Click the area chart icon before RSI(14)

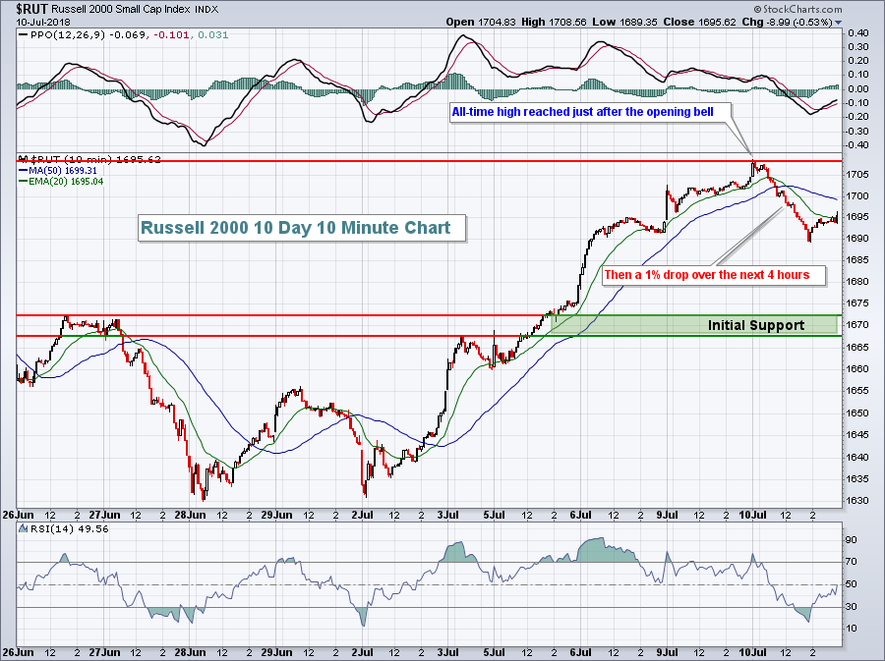tap(24, 528)
